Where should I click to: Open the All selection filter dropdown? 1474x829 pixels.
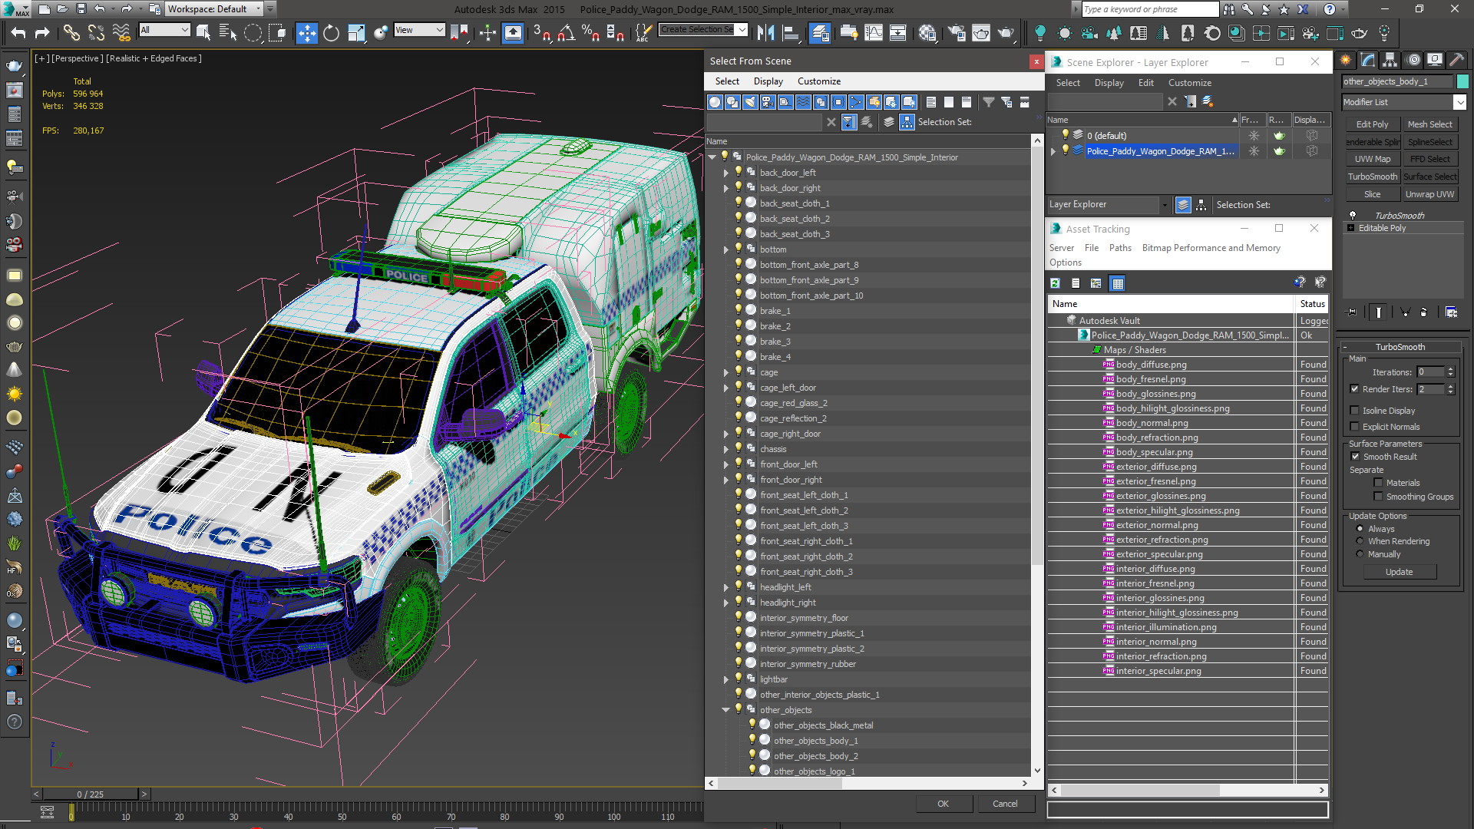(164, 30)
